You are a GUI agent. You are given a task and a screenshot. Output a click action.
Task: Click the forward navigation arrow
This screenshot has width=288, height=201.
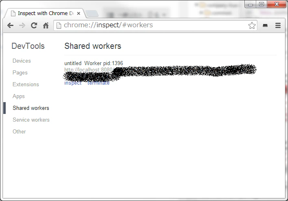tap(22, 25)
